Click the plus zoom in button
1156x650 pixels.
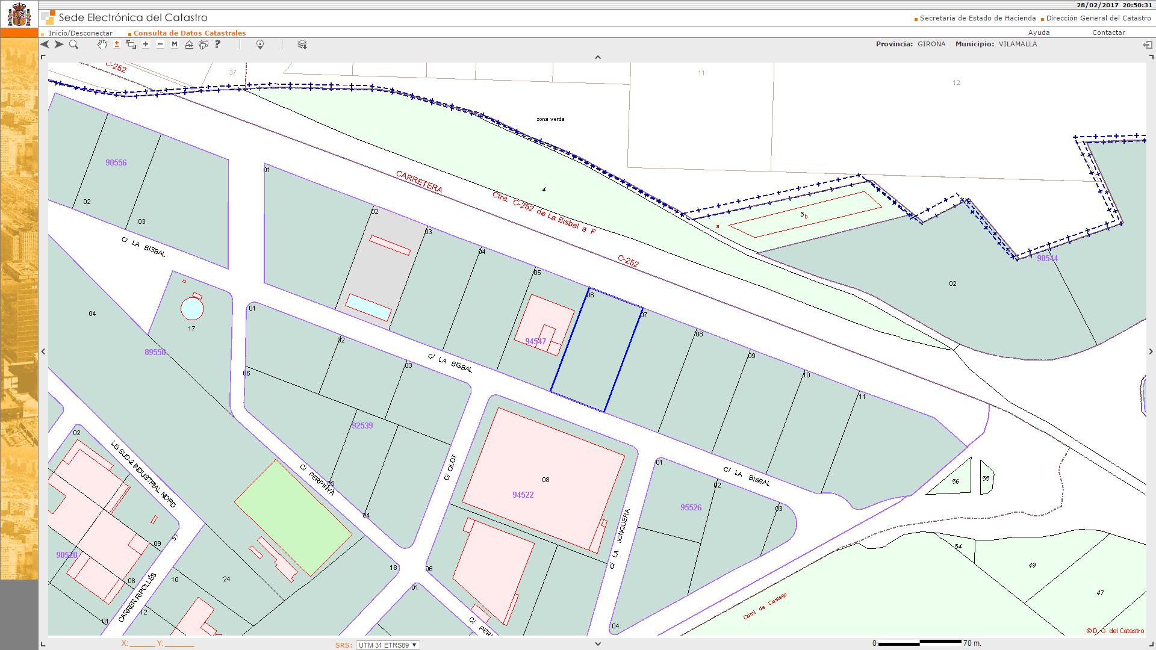click(146, 45)
